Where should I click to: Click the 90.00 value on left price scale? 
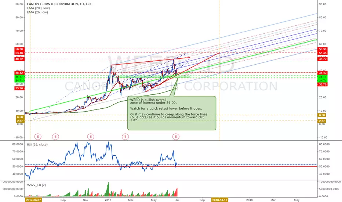pyautogui.click(x=19, y=4)
